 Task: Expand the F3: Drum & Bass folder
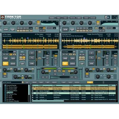point(5,91)
